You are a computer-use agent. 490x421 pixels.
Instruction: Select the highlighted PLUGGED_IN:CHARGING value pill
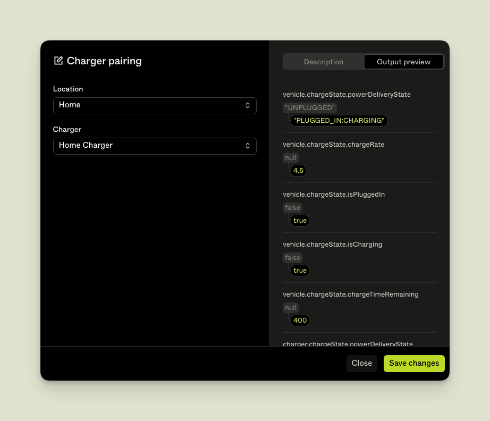339,120
